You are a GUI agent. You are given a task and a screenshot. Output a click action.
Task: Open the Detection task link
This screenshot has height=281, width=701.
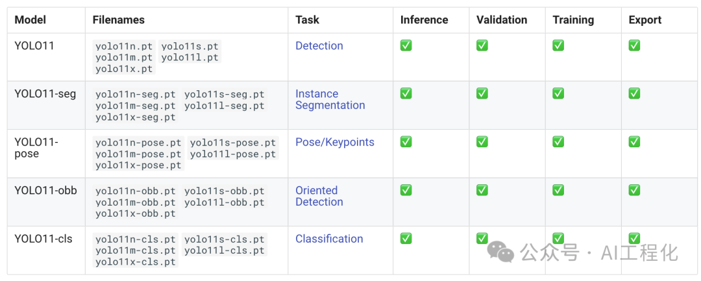319,45
